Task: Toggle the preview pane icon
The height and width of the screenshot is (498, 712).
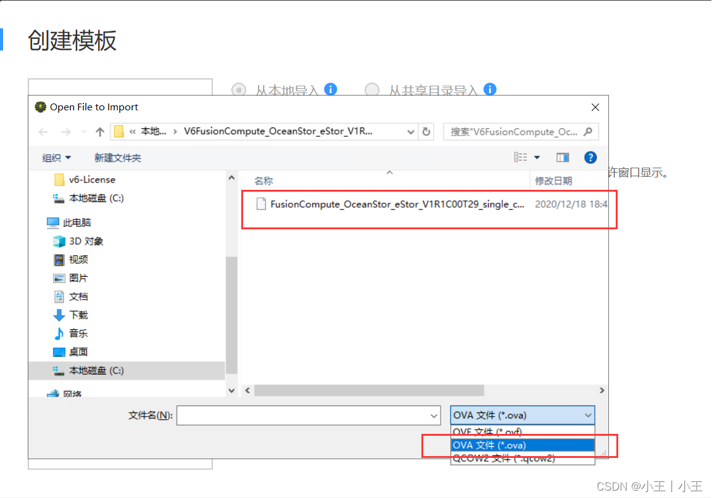Action: [563, 157]
